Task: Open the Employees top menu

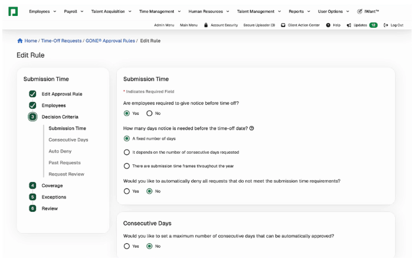Action: (40, 11)
